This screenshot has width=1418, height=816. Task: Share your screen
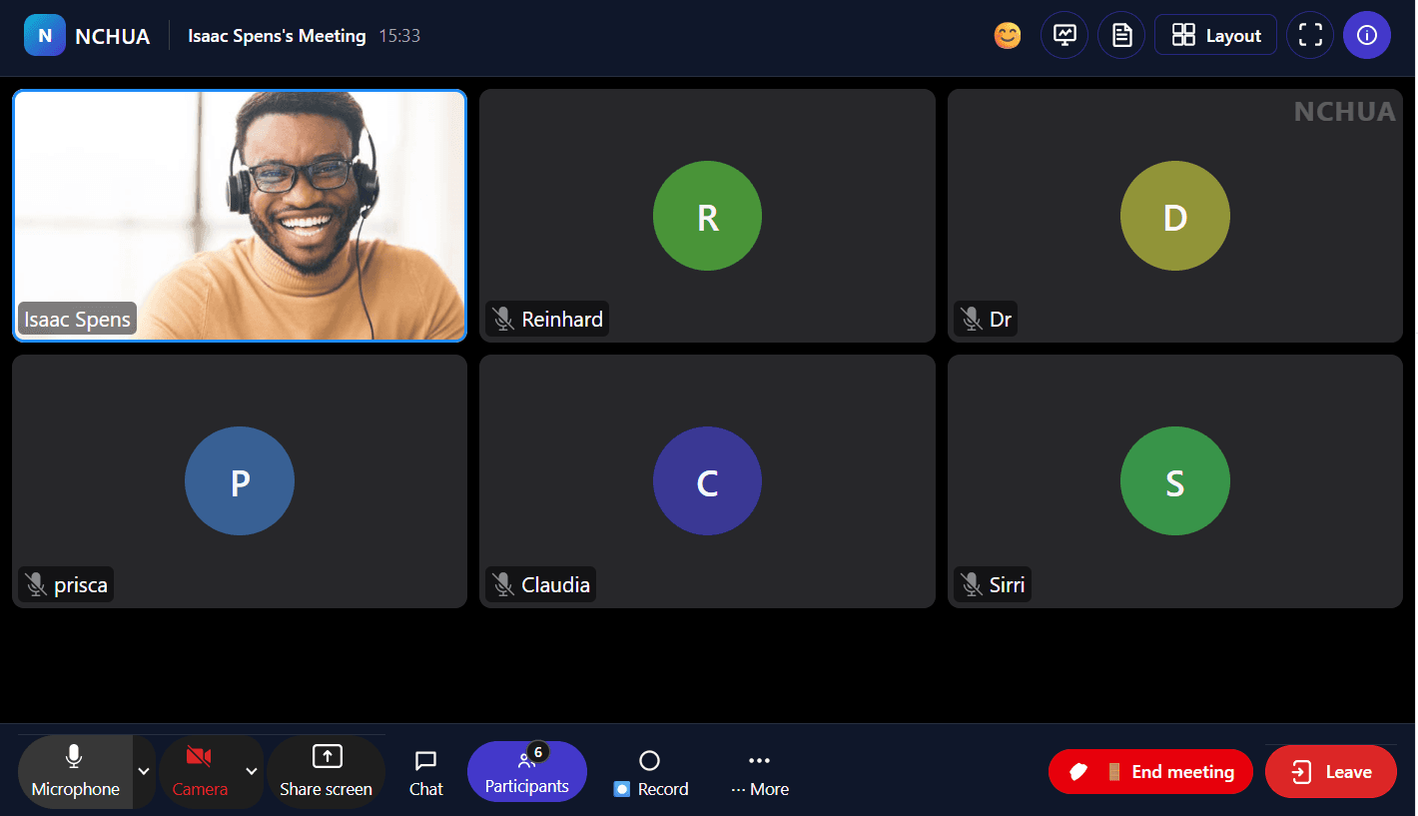pos(327,772)
